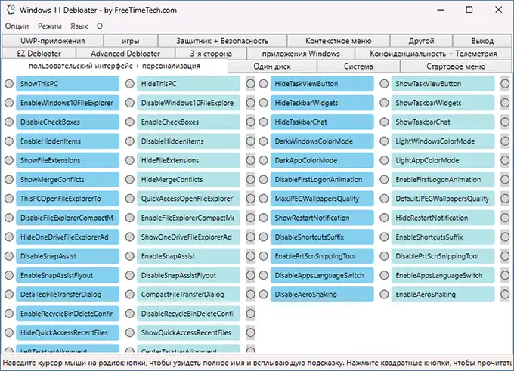Screen dimensions: 514x371
Task: Click the EnableWindows10FileExplorer button
Action: (67, 103)
